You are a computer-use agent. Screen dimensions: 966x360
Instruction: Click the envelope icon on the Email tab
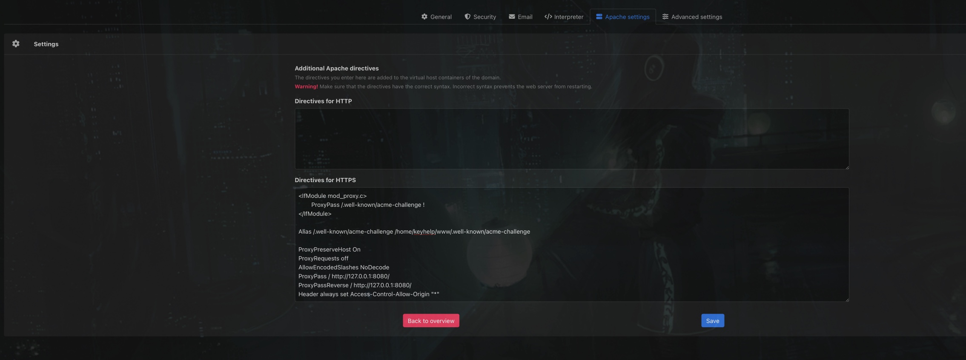pyautogui.click(x=512, y=17)
